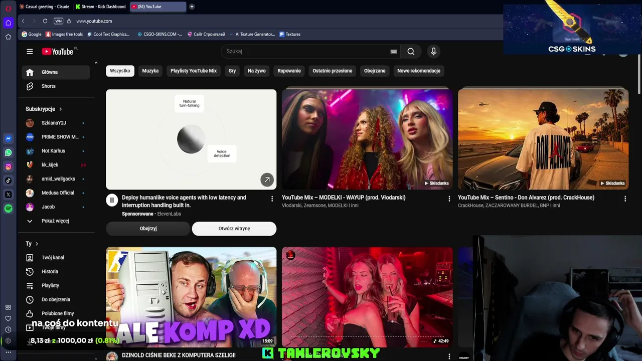Viewport: 642px width, 361px height.
Task: Click the three-dots icon at Opera sidebar bottom
Action: 8,352
